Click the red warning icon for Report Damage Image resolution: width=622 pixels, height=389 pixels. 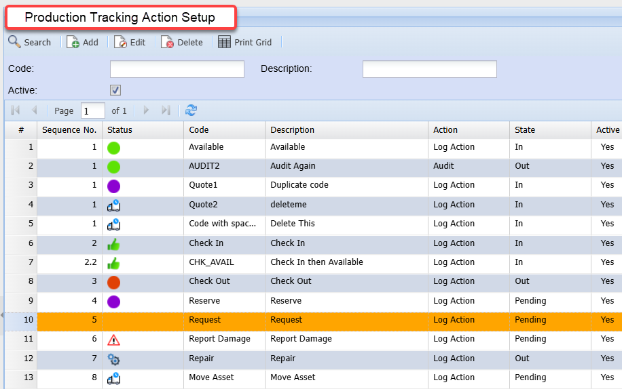[x=114, y=340]
